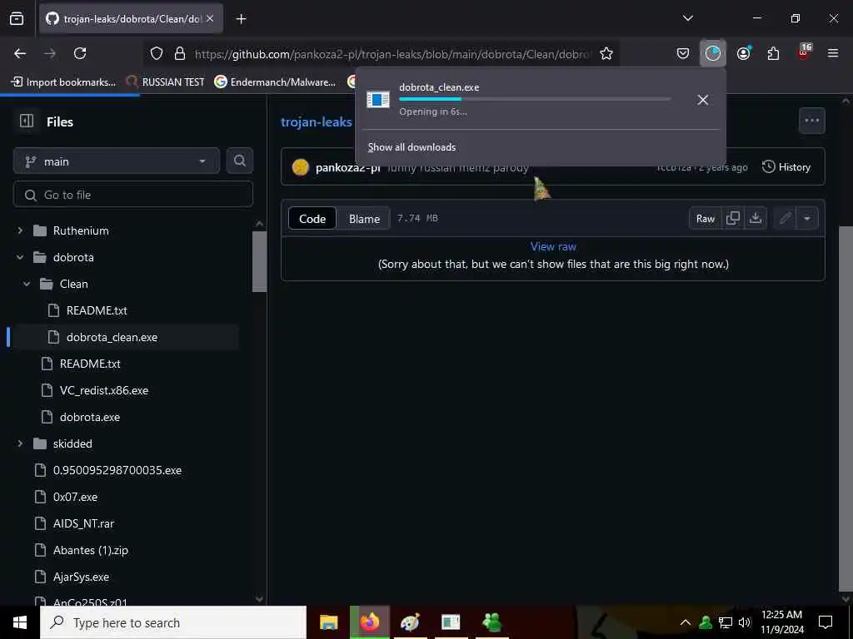The image size is (853, 639).
Task: Switch to the Code view tab
Action: coord(312,219)
